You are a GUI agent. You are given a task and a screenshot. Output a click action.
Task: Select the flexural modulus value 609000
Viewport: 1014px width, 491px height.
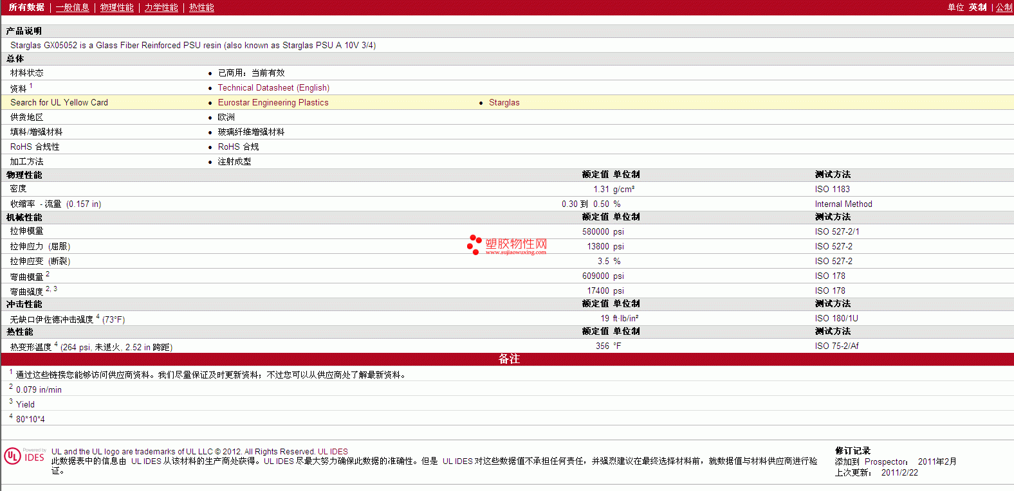pos(595,276)
